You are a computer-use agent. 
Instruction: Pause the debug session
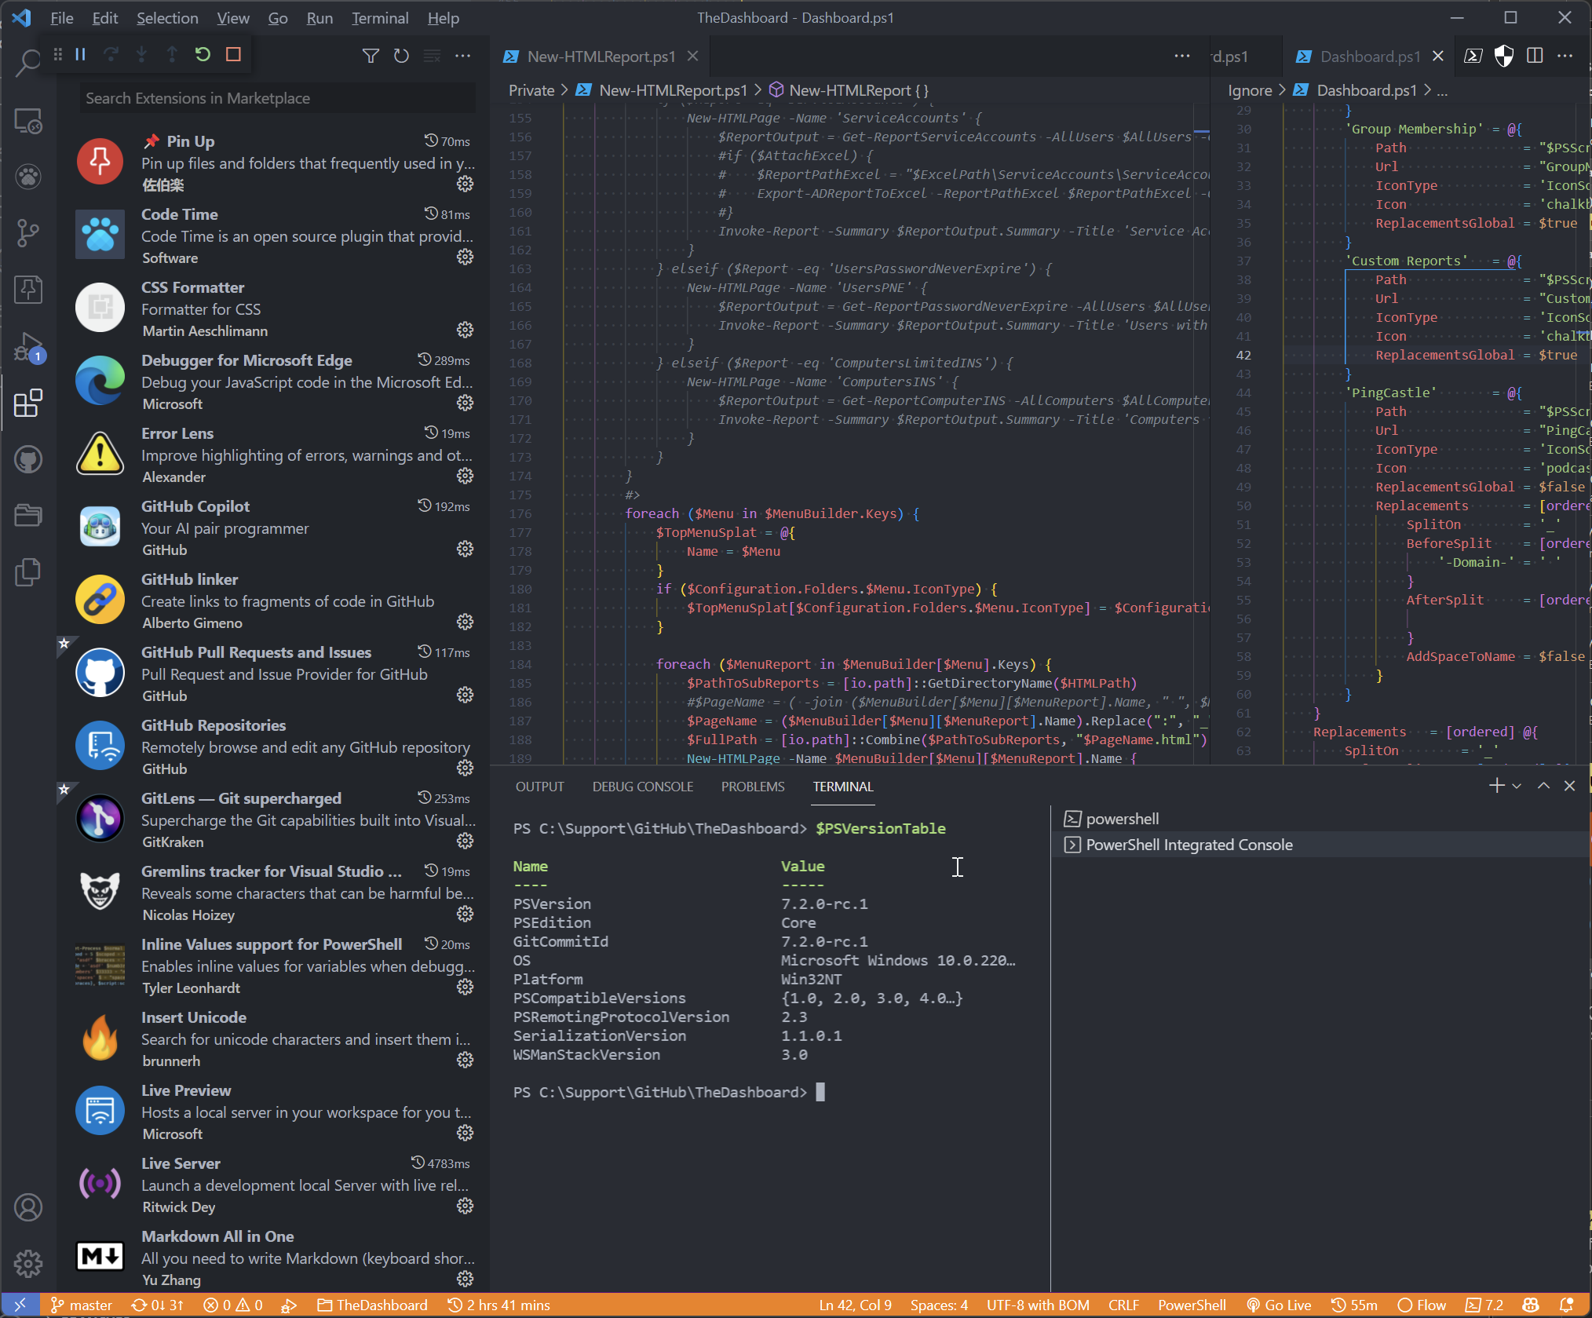80,55
